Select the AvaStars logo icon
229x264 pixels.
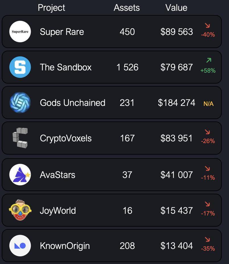coord(20,175)
